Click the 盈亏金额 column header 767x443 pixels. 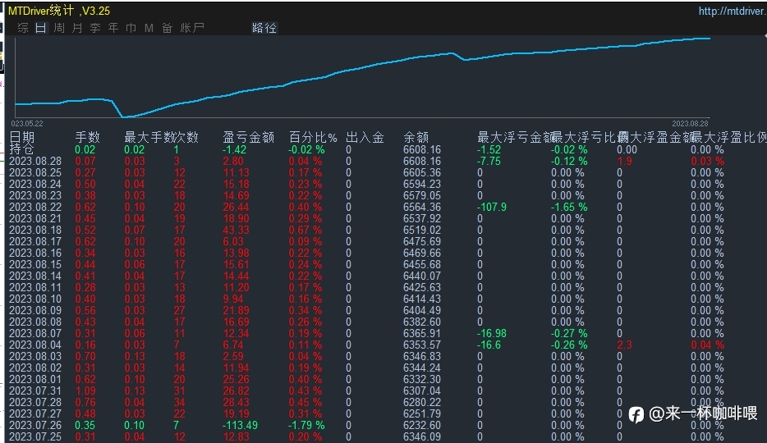click(x=249, y=137)
